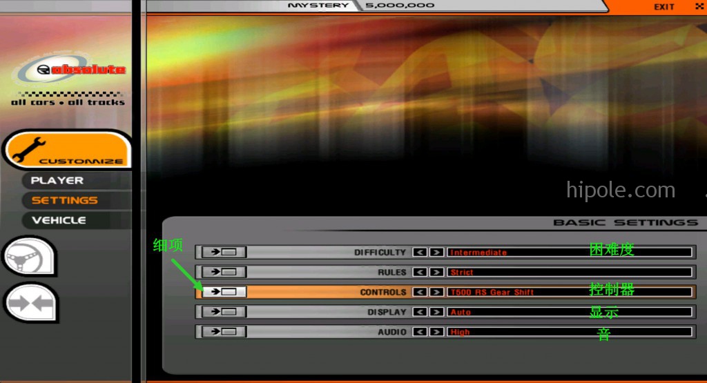Increase Difficulty with right arrow
Image resolution: width=707 pixels, height=383 pixels.
coord(436,253)
